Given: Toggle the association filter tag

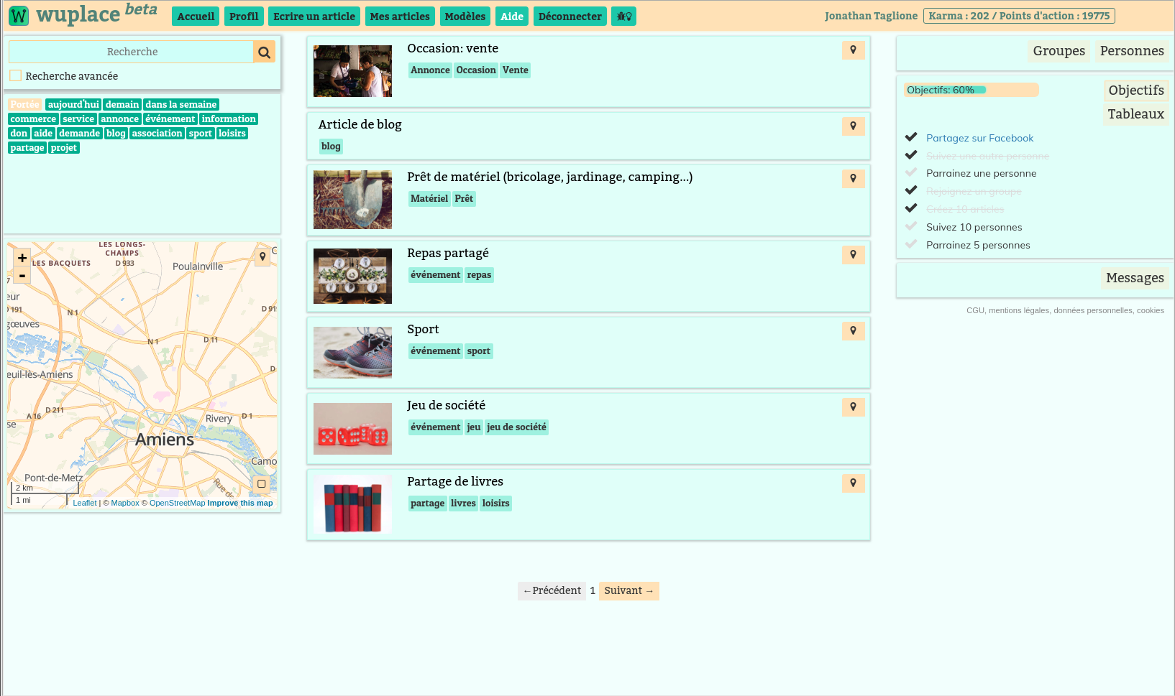Looking at the screenshot, I should (x=157, y=134).
